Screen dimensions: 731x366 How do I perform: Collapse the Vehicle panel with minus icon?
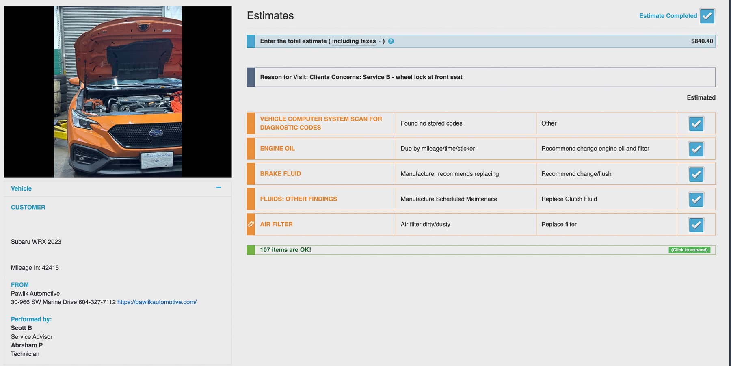pyautogui.click(x=218, y=188)
